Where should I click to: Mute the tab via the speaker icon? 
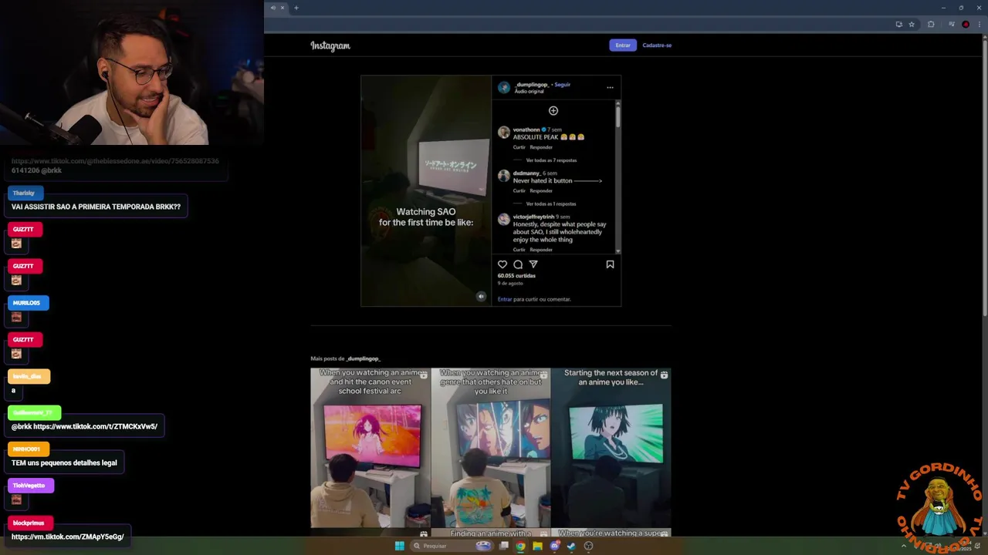(272, 8)
